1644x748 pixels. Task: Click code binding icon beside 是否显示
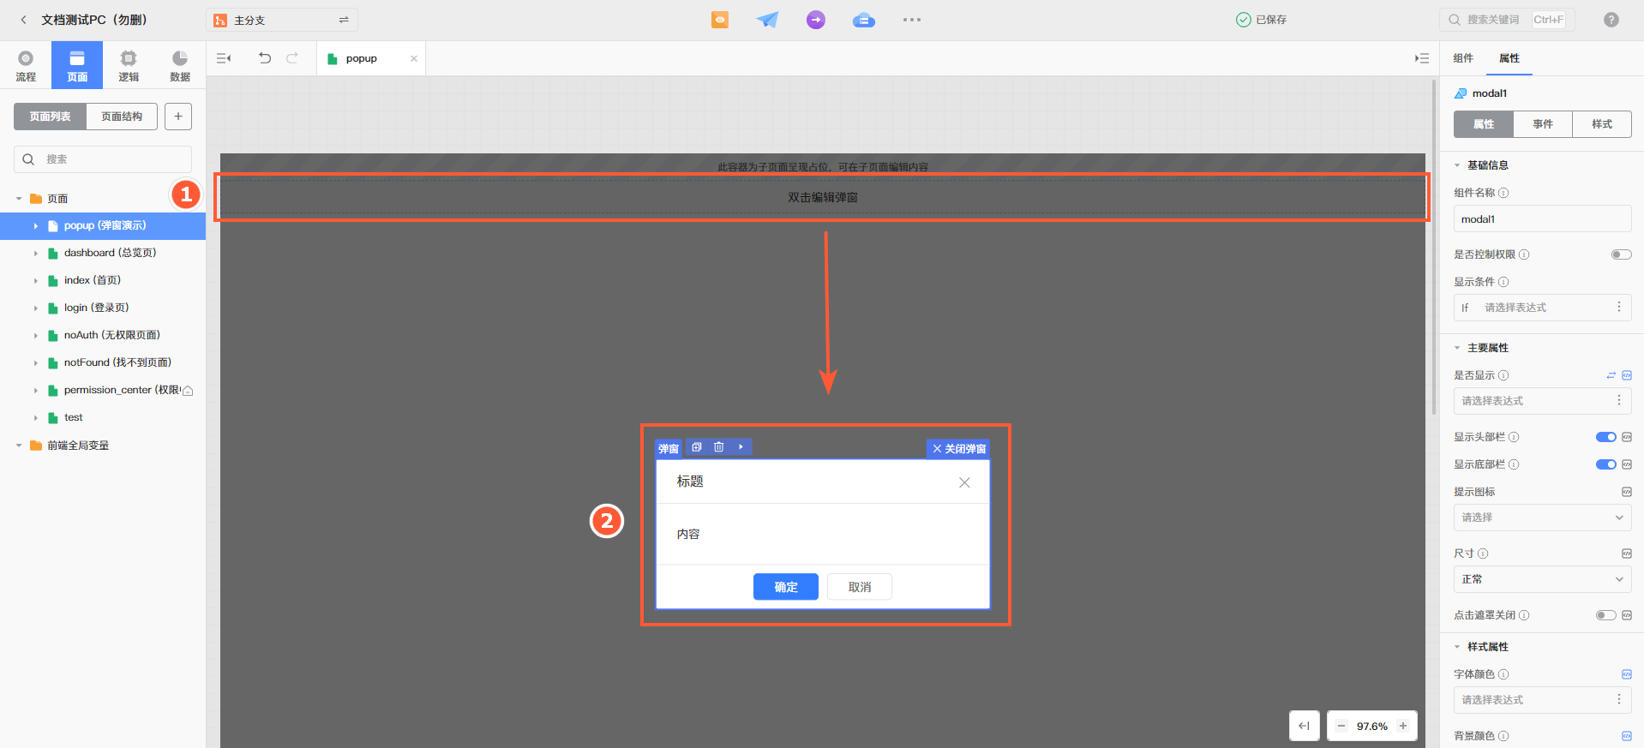1627,375
